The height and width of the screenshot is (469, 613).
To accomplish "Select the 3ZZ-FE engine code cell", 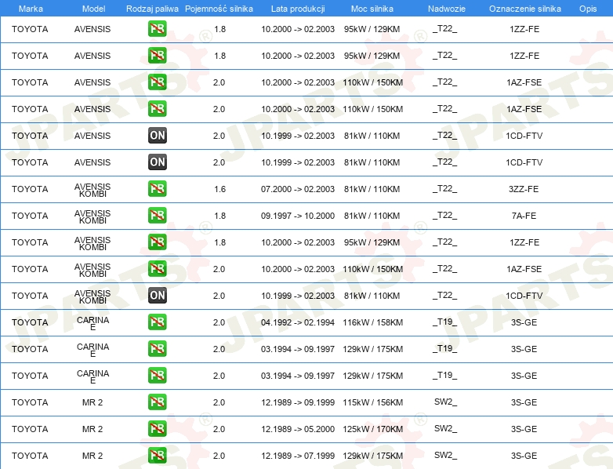I will 524,189.
